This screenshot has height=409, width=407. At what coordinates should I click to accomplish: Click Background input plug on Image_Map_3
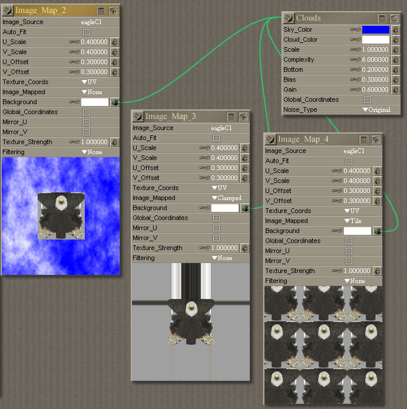pos(245,208)
